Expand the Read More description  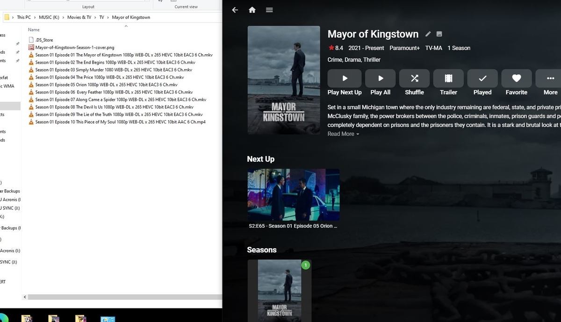tap(343, 134)
